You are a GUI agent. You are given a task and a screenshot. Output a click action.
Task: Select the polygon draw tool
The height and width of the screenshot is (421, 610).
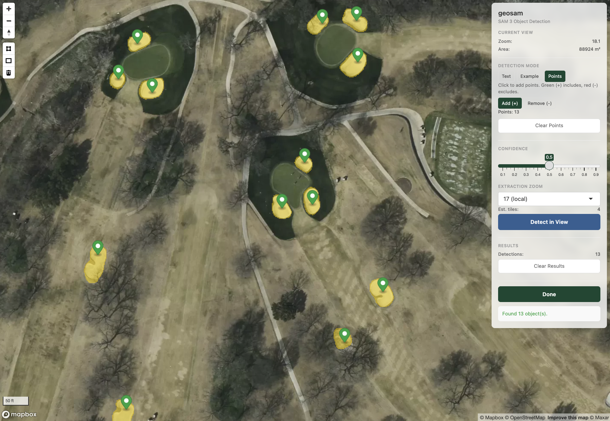coord(9,49)
